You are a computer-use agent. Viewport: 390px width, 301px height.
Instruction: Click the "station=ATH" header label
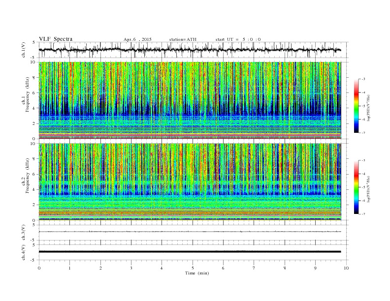coord(183,39)
